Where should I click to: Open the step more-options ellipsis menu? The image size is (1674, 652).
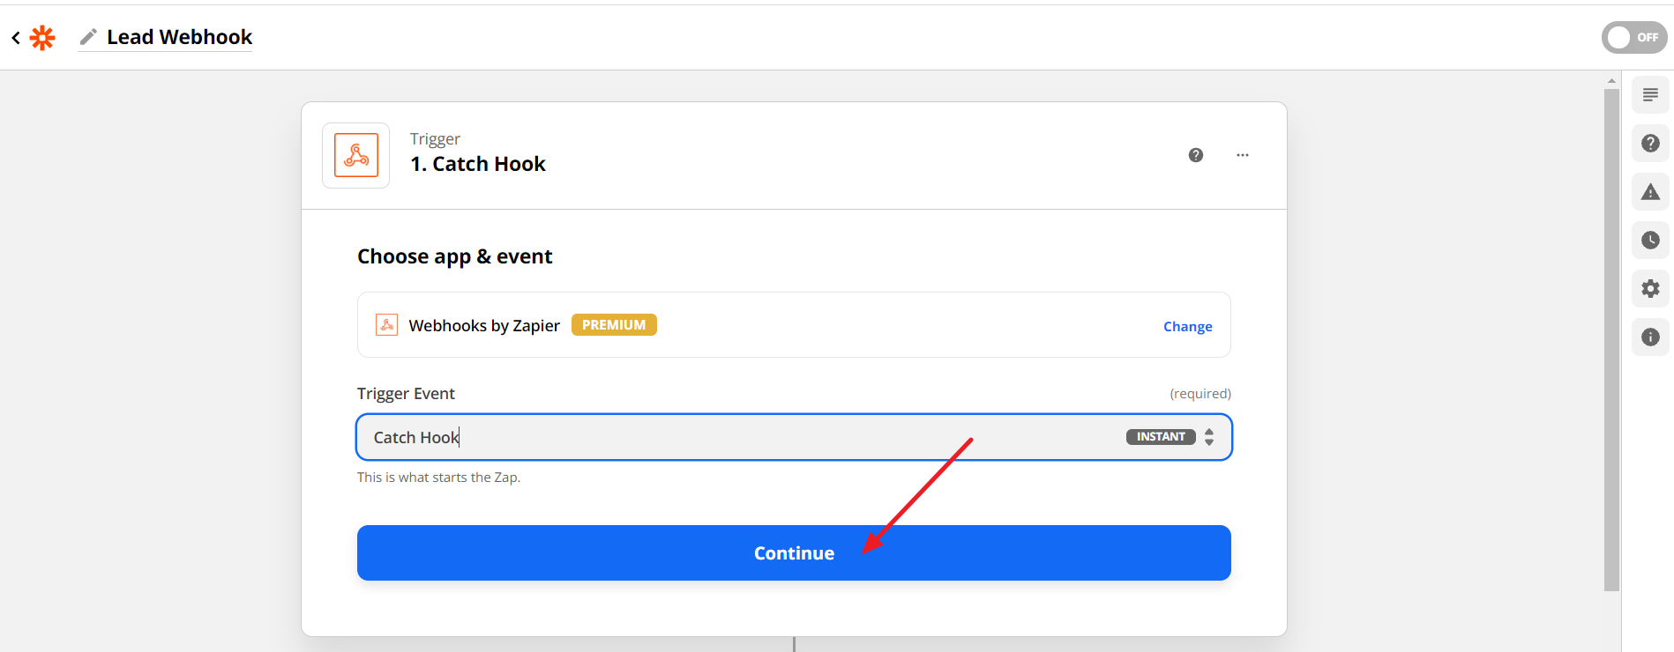click(1243, 155)
